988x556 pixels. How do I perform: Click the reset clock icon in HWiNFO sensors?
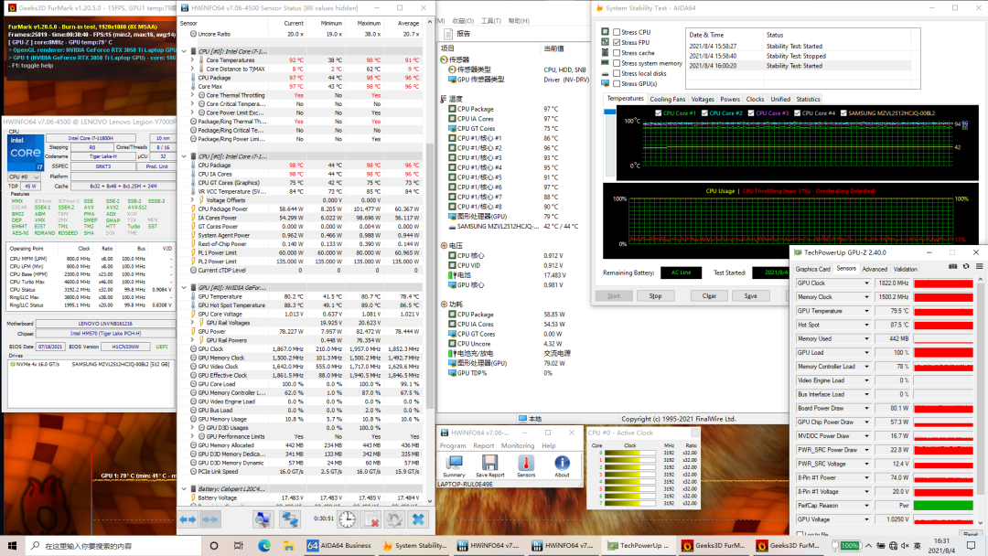pos(347,519)
